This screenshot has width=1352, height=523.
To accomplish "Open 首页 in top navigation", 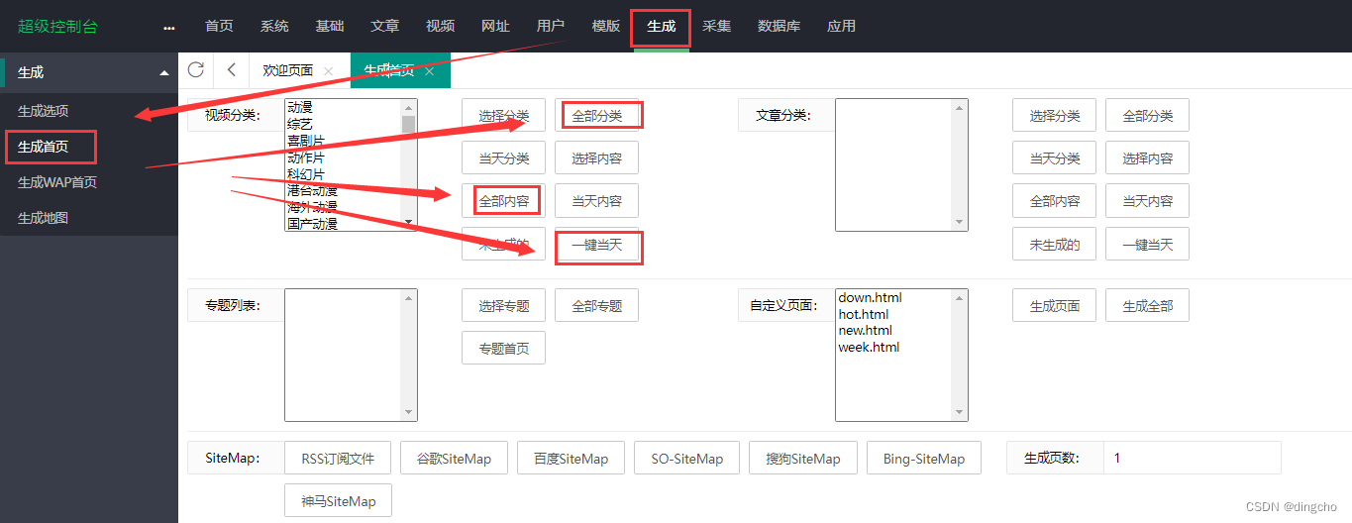I will (219, 26).
